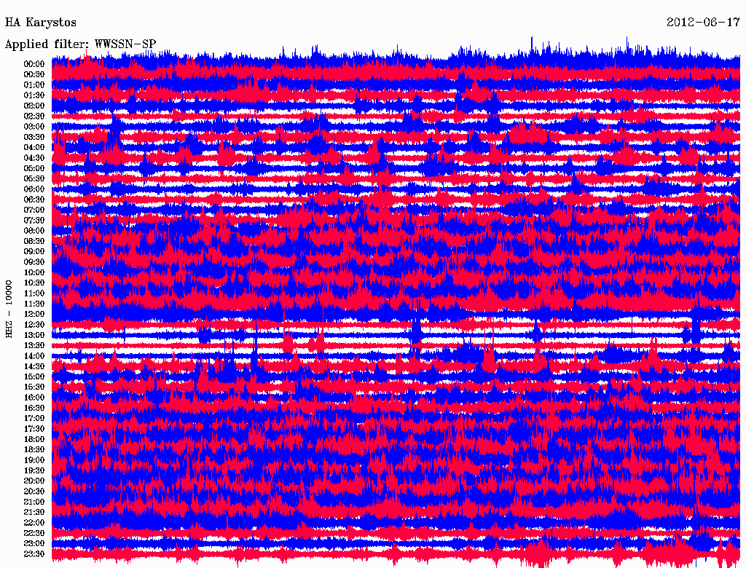
Task: Select the 11:30 time label
Action: click(34, 304)
